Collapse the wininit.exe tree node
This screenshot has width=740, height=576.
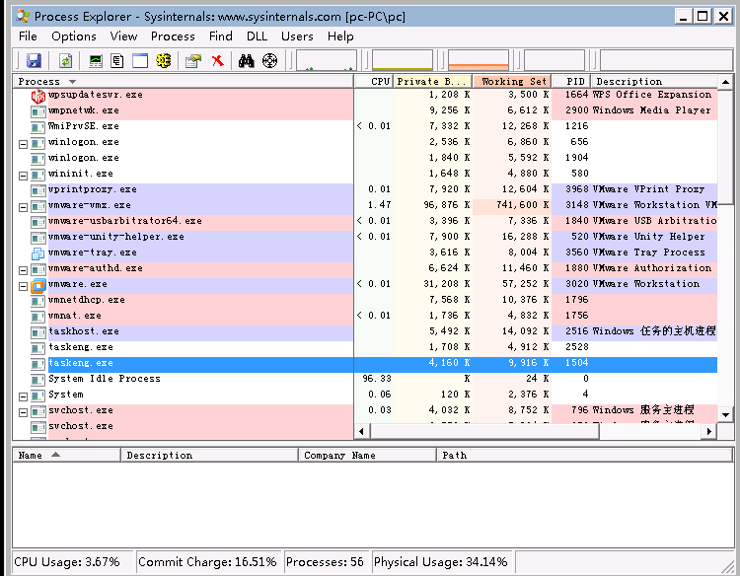[x=23, y=176]
